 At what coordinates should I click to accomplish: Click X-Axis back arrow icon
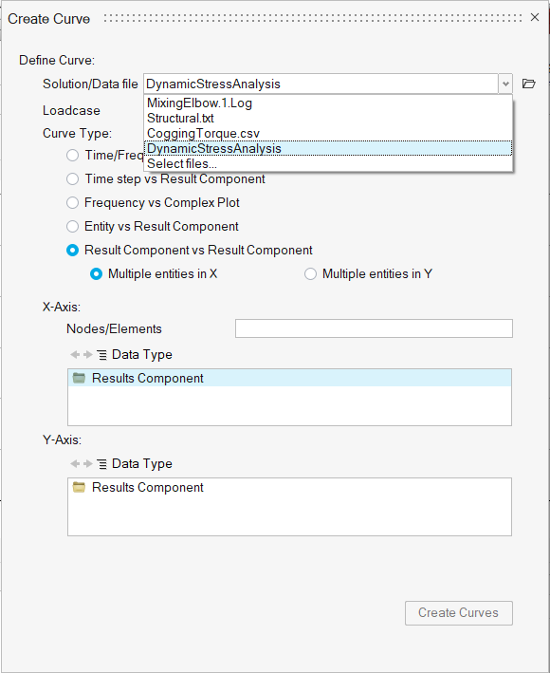pyautogui.click(x=75, y=354)
